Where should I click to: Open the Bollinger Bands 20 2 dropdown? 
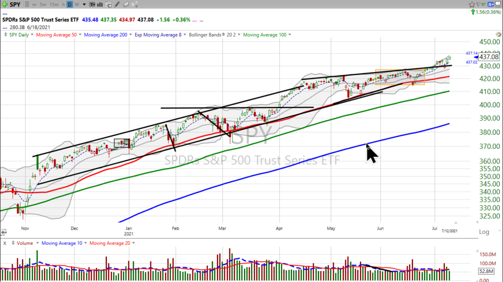[239, 34]
